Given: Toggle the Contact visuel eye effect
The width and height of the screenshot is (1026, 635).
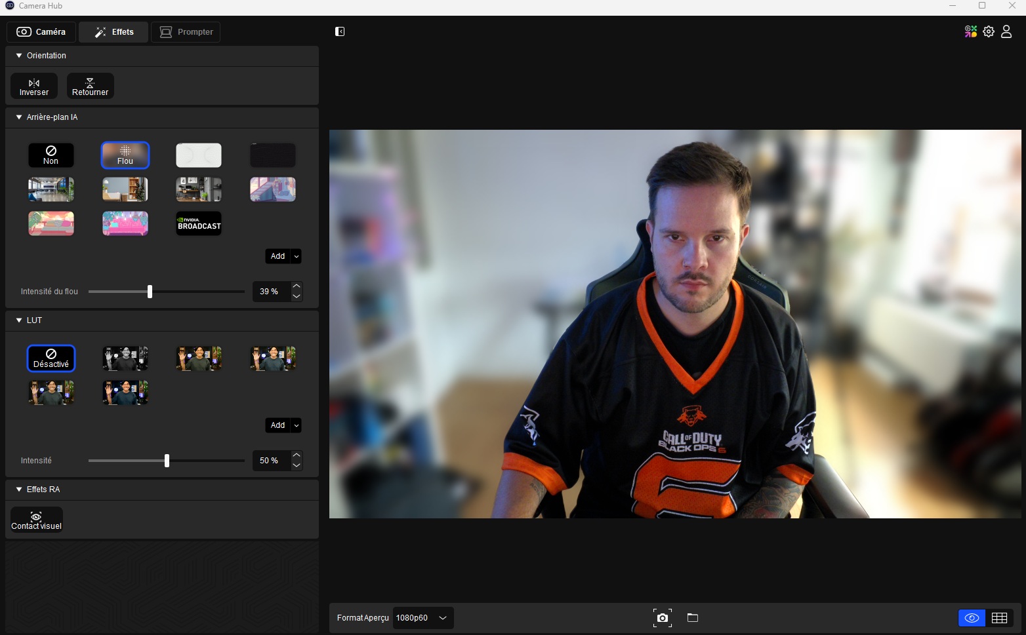Looking at the screenshot, I should [x=37, y=520].
